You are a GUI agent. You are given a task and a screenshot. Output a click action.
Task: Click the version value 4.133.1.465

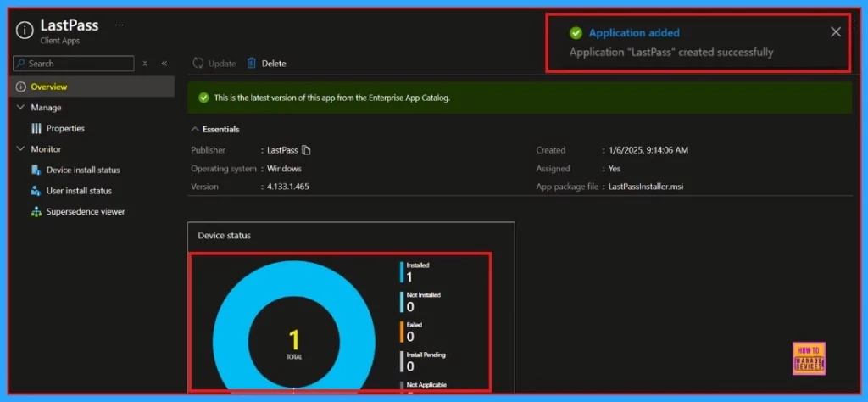coord(288,187)
